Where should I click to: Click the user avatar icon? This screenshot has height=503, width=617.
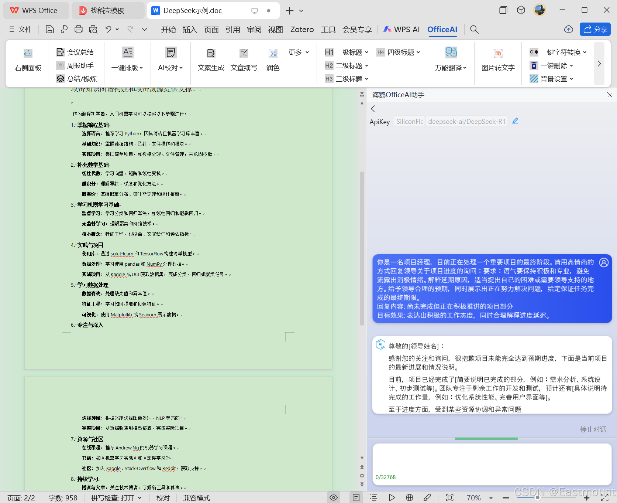[540, 10]
